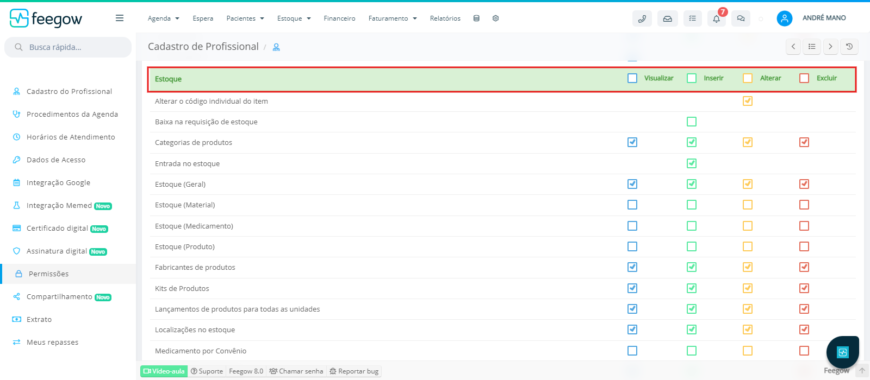
Task: Open the records list icon
Action: [812, 47]
